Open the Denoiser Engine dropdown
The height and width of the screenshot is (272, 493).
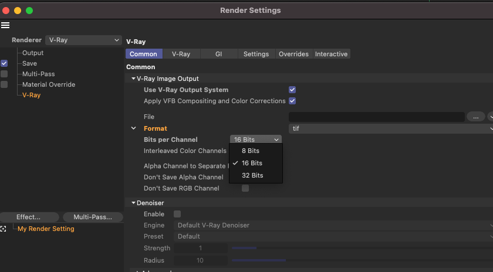pyautogui.click(x=333, y=225)
